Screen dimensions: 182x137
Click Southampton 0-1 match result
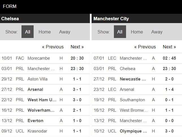point(169,100)
